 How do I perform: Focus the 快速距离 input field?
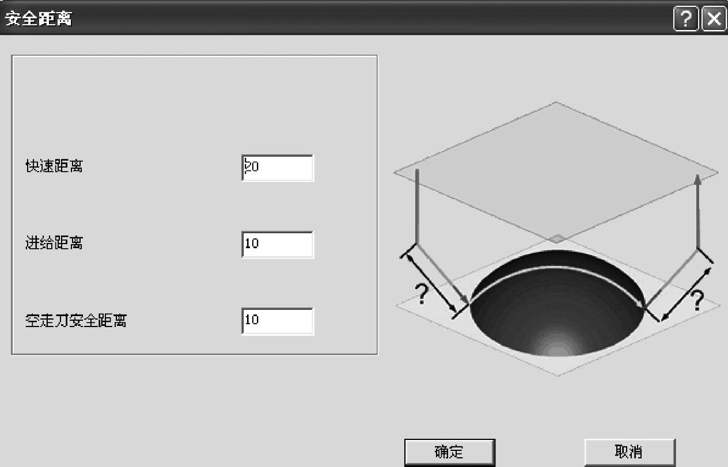[278, 167]
